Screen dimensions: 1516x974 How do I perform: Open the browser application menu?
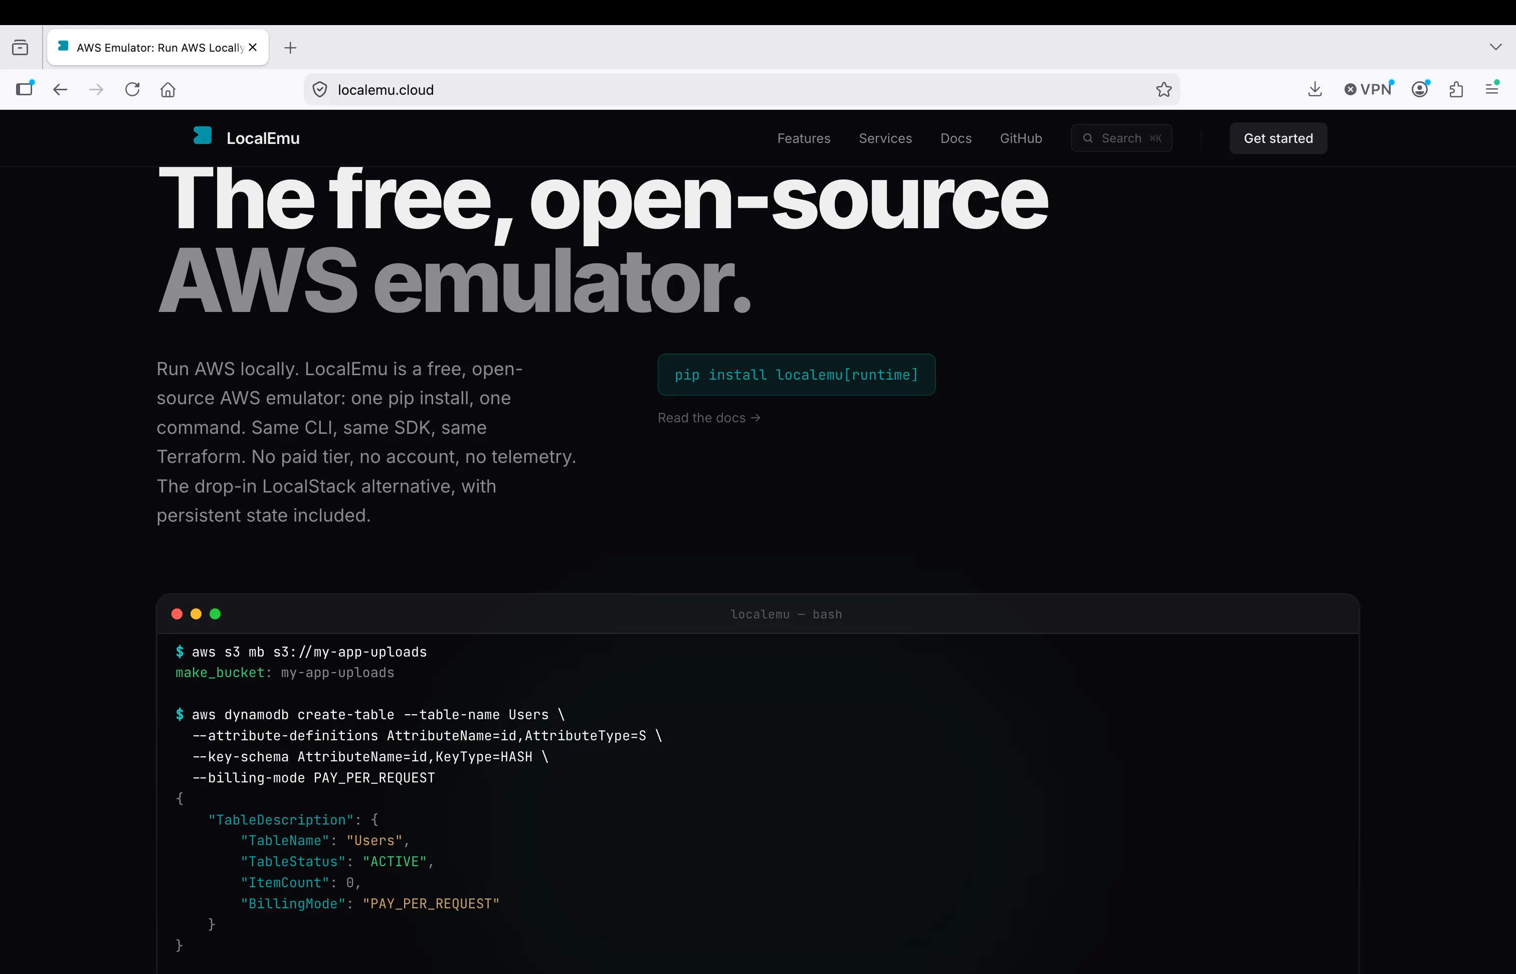coord(1492,89)
